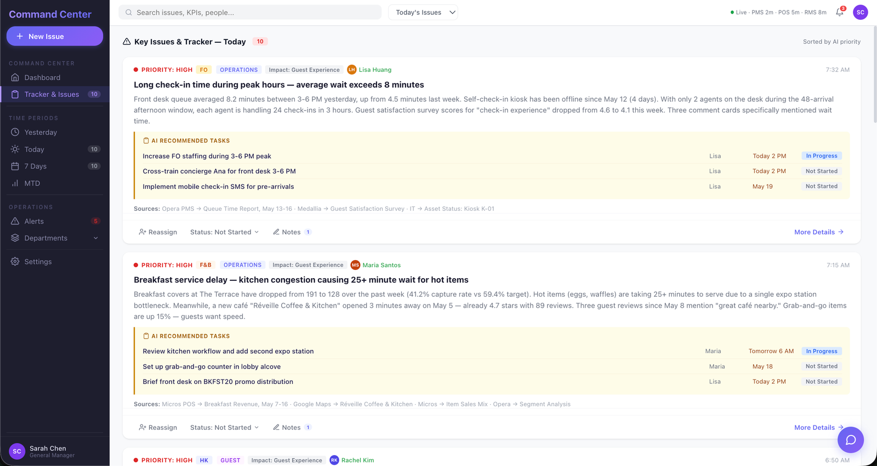Select task Implement mobile check-in SMS for pre-arrivals
This screenshot has height=466, width=877.
click(218, 187)
